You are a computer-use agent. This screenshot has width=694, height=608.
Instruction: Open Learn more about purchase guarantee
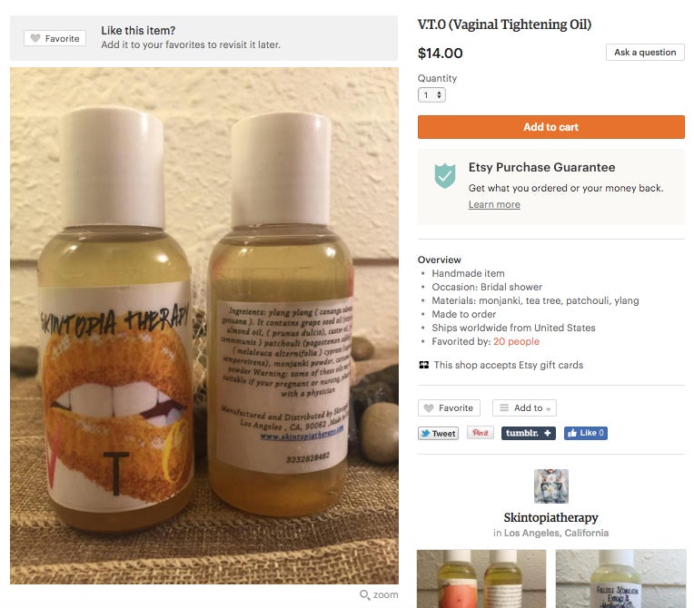tap(494, 204)
